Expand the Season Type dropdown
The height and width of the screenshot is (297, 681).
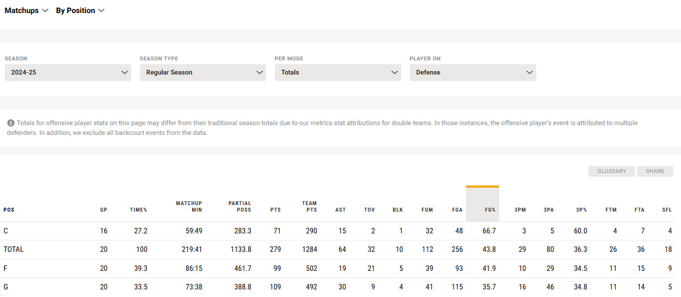tap(203, 72)
